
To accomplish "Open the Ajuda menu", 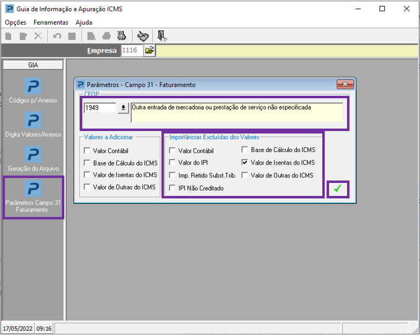I will click(x=84, y=22).
